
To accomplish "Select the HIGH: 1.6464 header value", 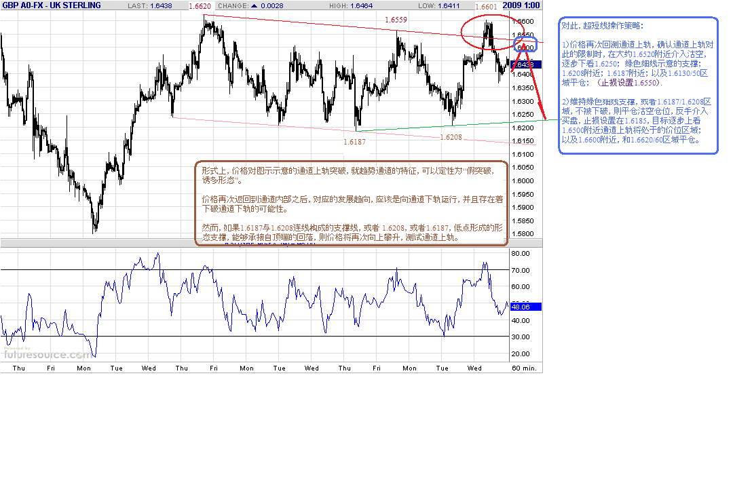I will [351, 5].
